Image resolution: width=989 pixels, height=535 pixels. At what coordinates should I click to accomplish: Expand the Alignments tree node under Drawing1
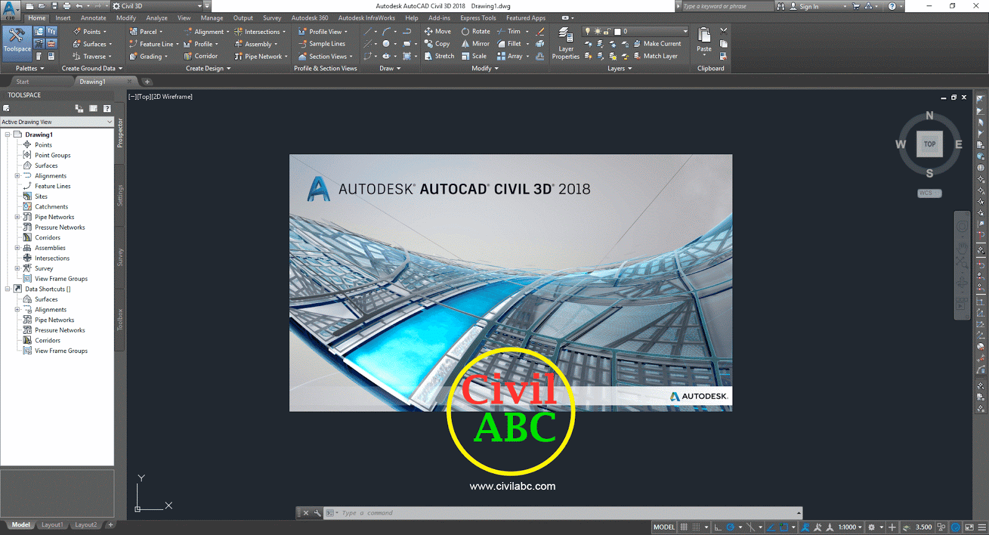(17, 176)
